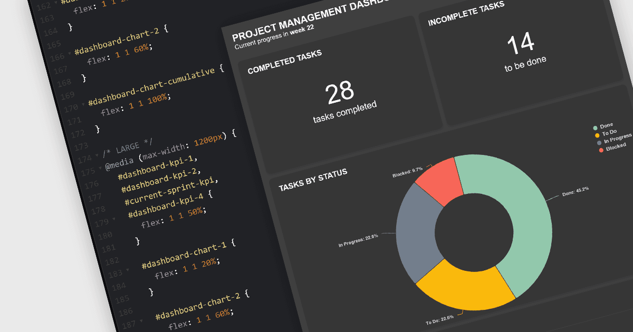Click the '#current-sprint-kpi,' selector line
Image resolution: width=633 pixels, height=332 pixels.
coord(171,191)
